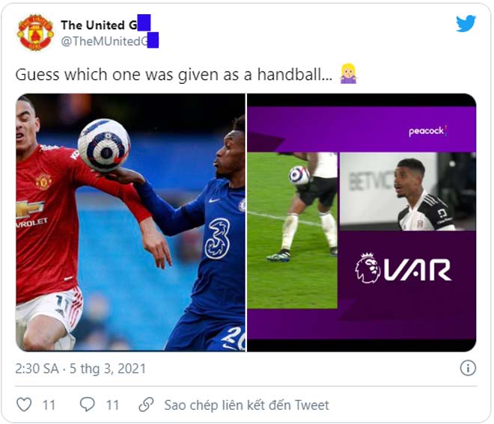Click the shrugging woman emoji

[348, 74]
